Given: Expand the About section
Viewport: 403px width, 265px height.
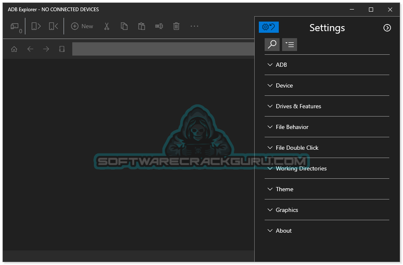Looking at the screenshot, I should pos(327,231).
